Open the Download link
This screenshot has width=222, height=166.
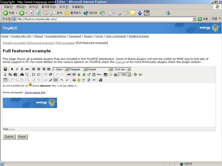tap(75, 36)
